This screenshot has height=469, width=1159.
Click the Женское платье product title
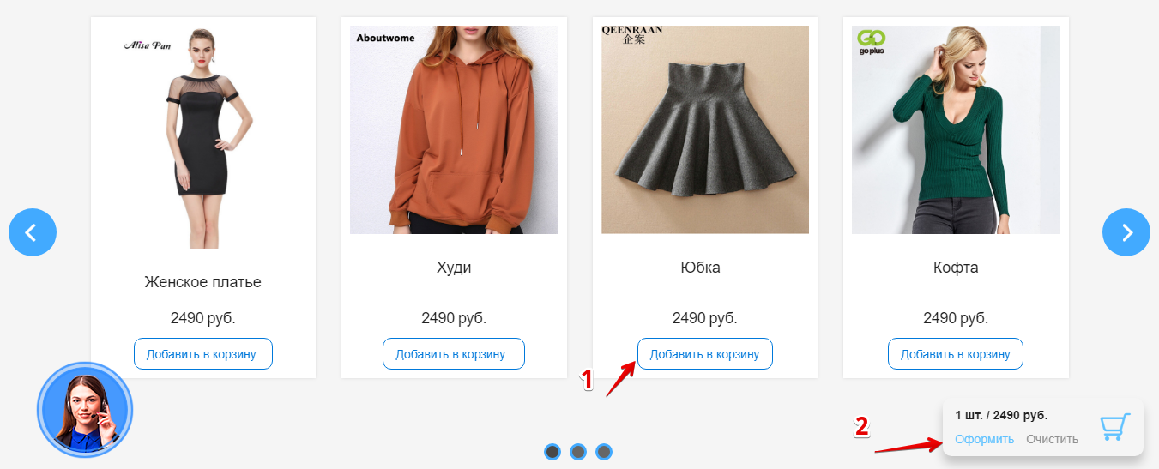pos(202,282)
